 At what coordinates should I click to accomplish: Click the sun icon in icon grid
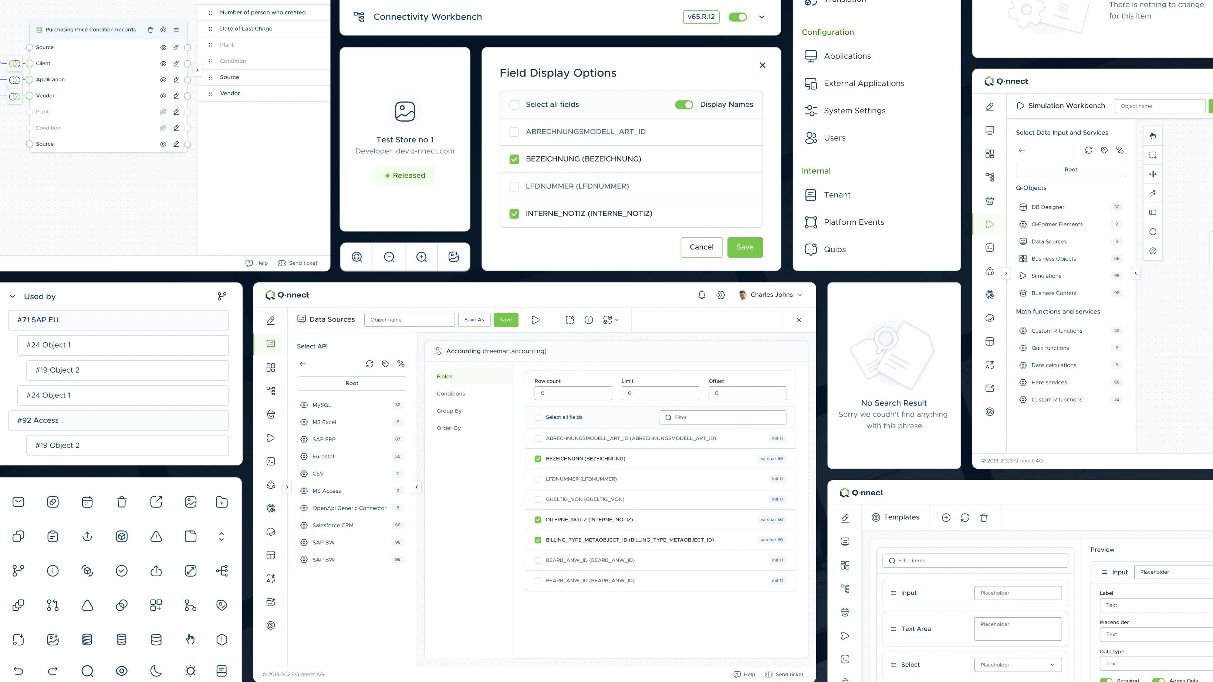point(191,670)
